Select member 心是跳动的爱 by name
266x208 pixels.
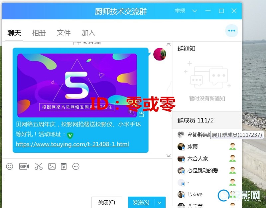203,170
